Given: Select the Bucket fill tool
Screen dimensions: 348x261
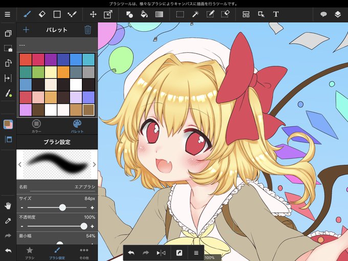Looking at the screenshot, I should tap(144, 14).
